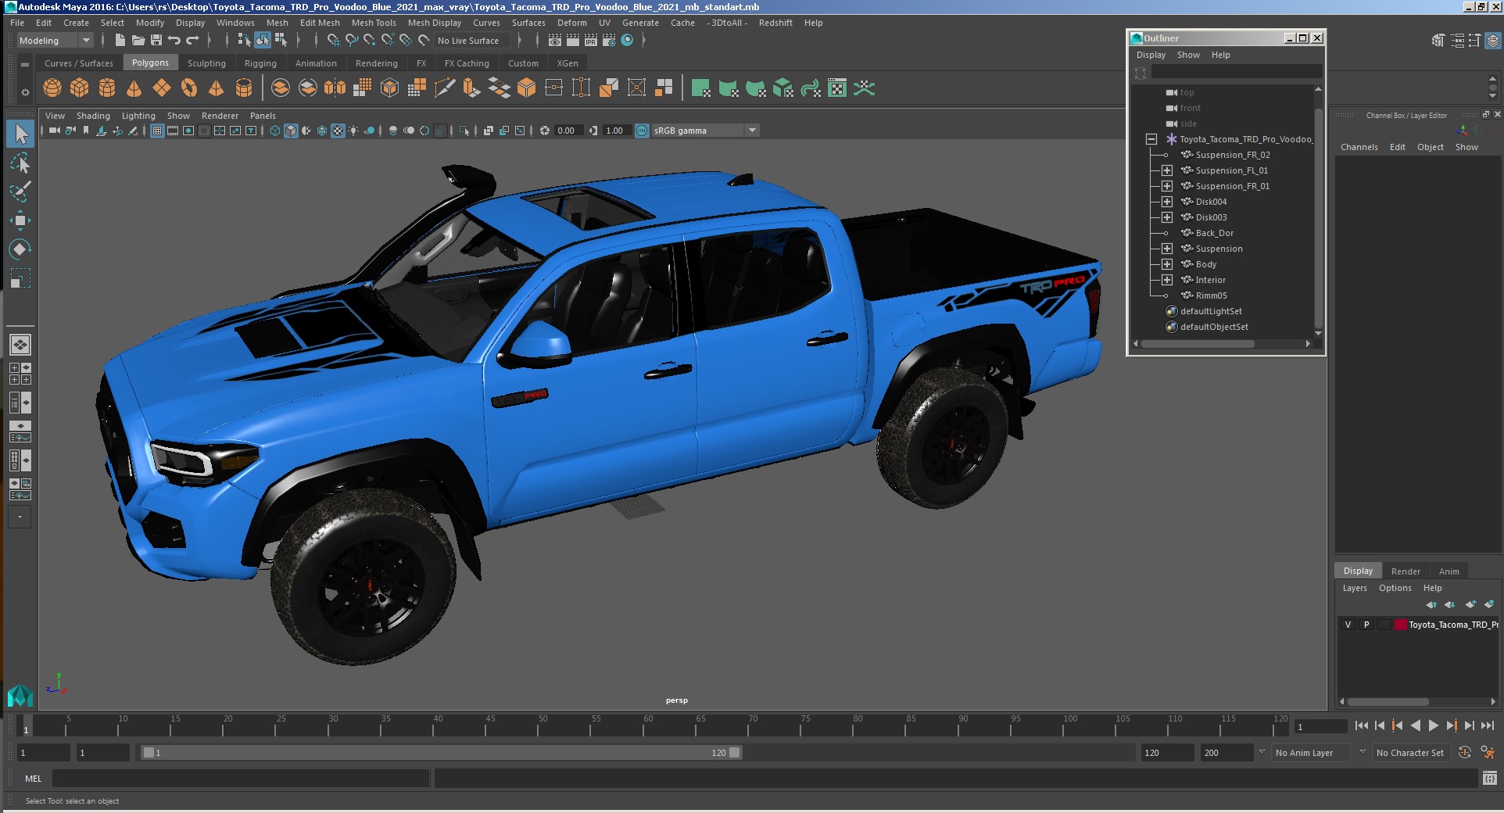1504x813 pixels.
Task: Toggle the sRGB view transform button
Action: point(642,131)
